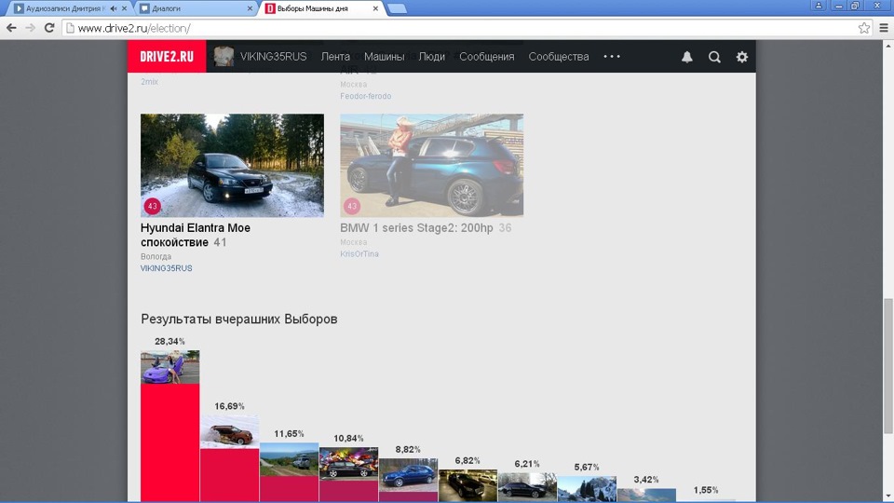Open dark sedan thumbnail with 6,21%

tap(527, 487)
